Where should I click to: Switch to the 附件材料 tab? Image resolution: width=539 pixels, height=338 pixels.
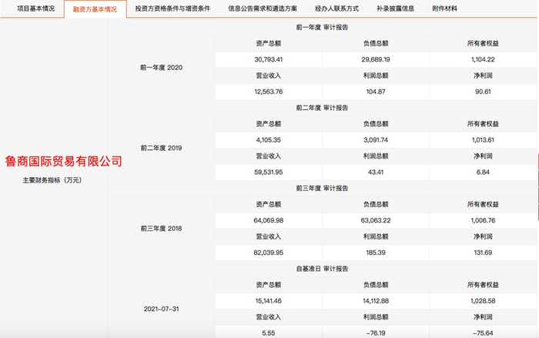point(444,8)
